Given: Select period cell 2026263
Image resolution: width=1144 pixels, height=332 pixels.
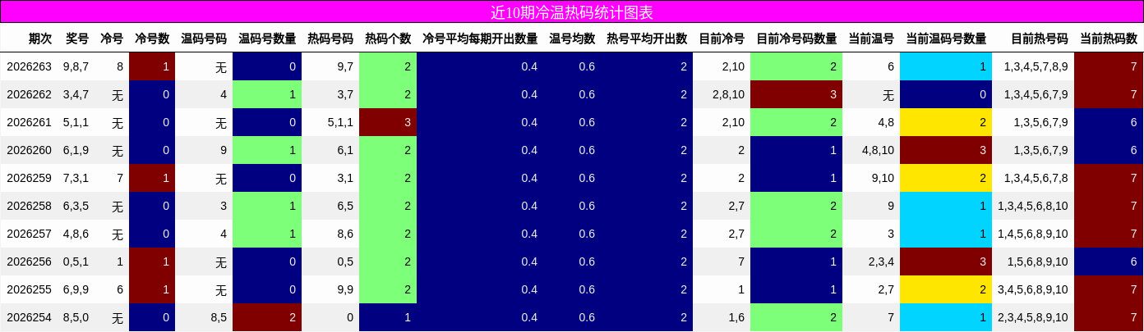Looking at the screenshot, I should 29,66.
